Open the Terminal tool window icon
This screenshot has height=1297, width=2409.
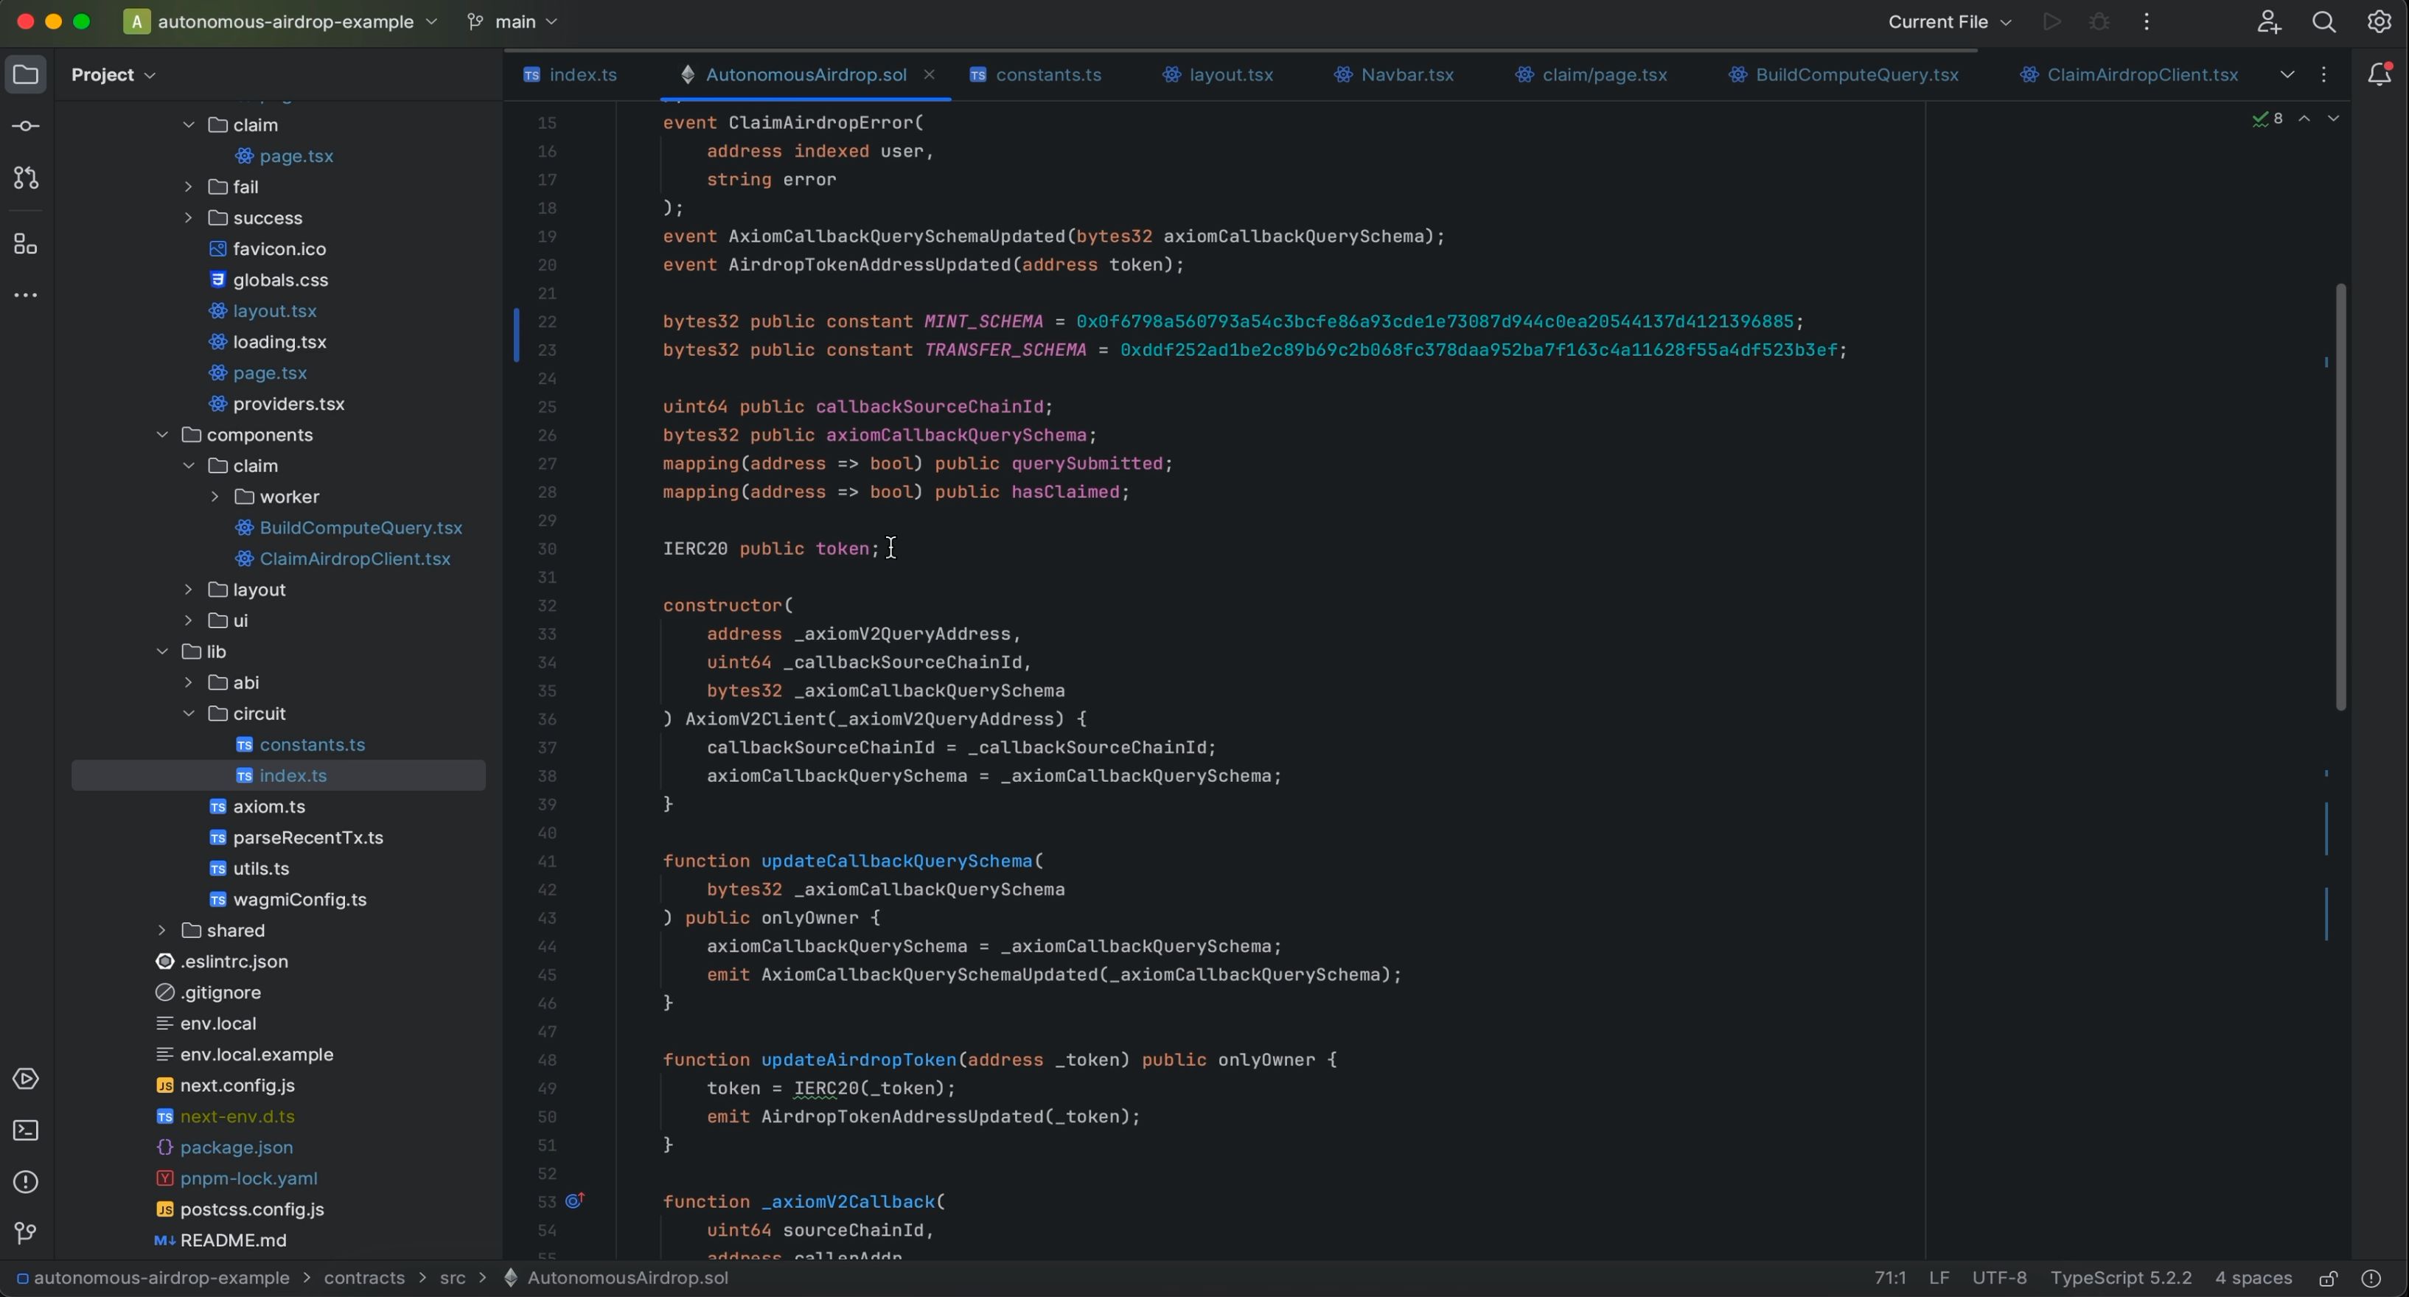[x=25, y=1130]
